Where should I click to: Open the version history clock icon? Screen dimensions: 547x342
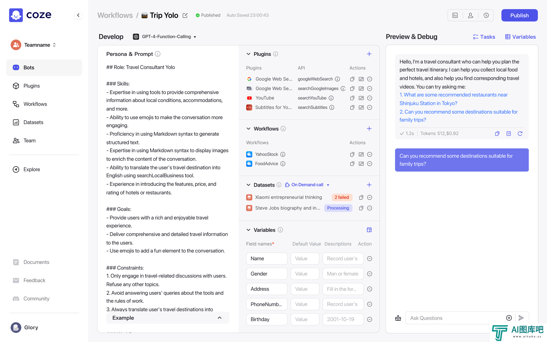pyautogui.click(x=486, y=15)
